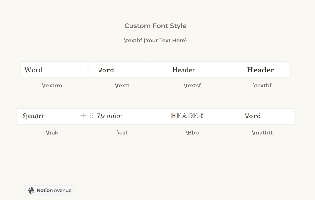
Task: Click the plus icon to add a block
Action: tap(83, 115)
